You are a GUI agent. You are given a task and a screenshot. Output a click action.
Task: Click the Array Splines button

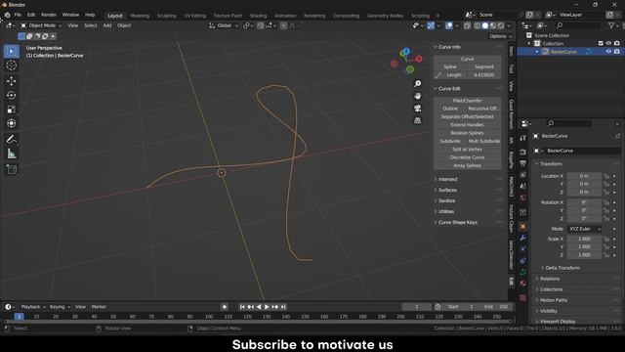(x=467, y=165)
